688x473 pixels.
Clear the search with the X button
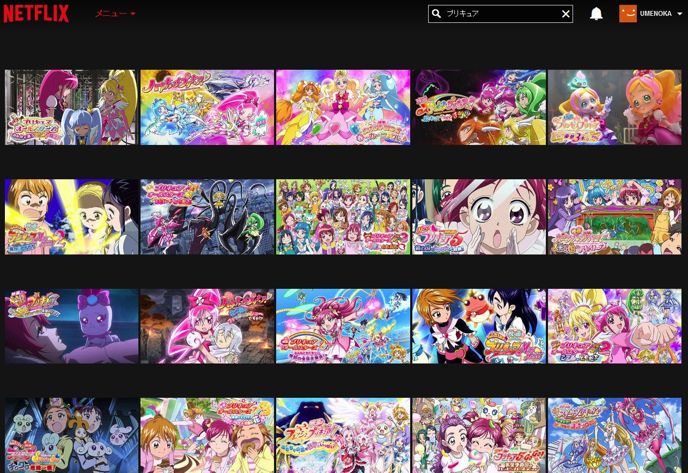[x=566, y=14]
